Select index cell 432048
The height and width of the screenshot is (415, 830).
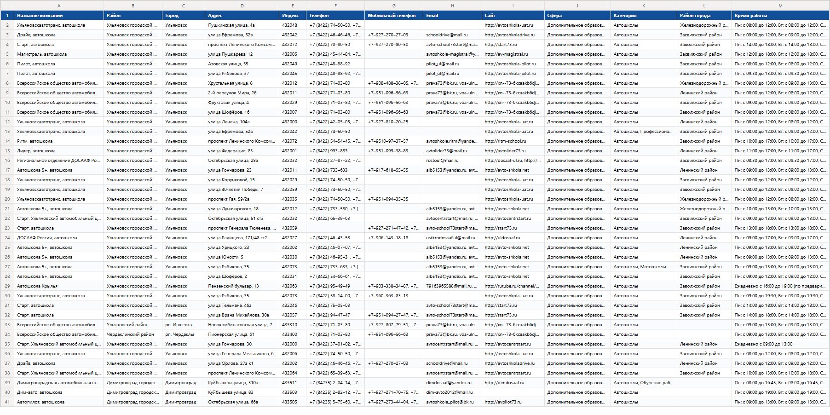[293, 25]
